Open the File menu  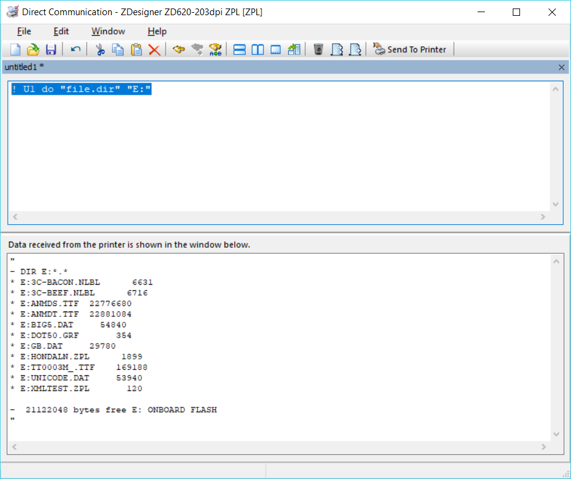click(x=24, y=31)
